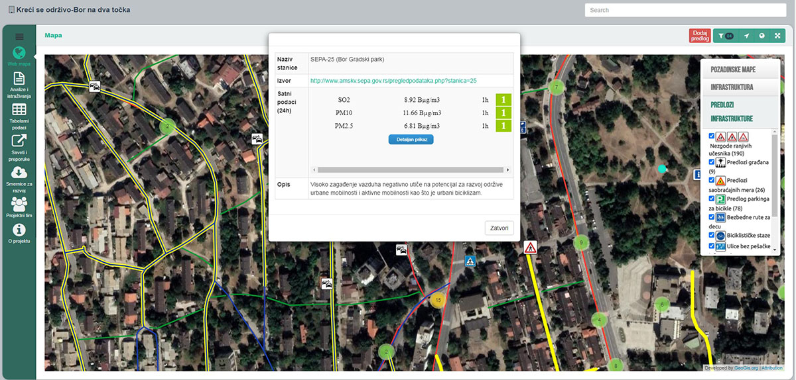Viewport: 796px width, 380px height.
Task: Open the SEPA station source link
Action: (x=393, y=80)
